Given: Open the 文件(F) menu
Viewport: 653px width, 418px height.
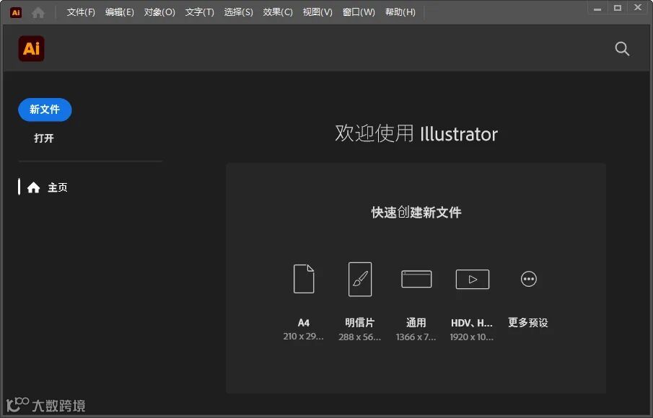Looking at the screenshot, I should click(81, 12).
